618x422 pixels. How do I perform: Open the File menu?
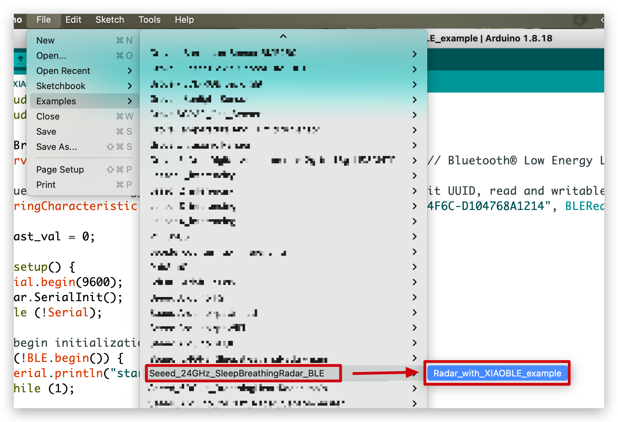43,20
